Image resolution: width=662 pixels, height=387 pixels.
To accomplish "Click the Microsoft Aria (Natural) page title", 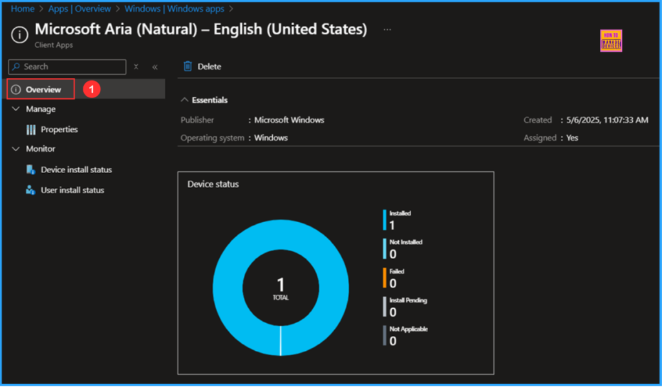I will [x=201, y=29].
